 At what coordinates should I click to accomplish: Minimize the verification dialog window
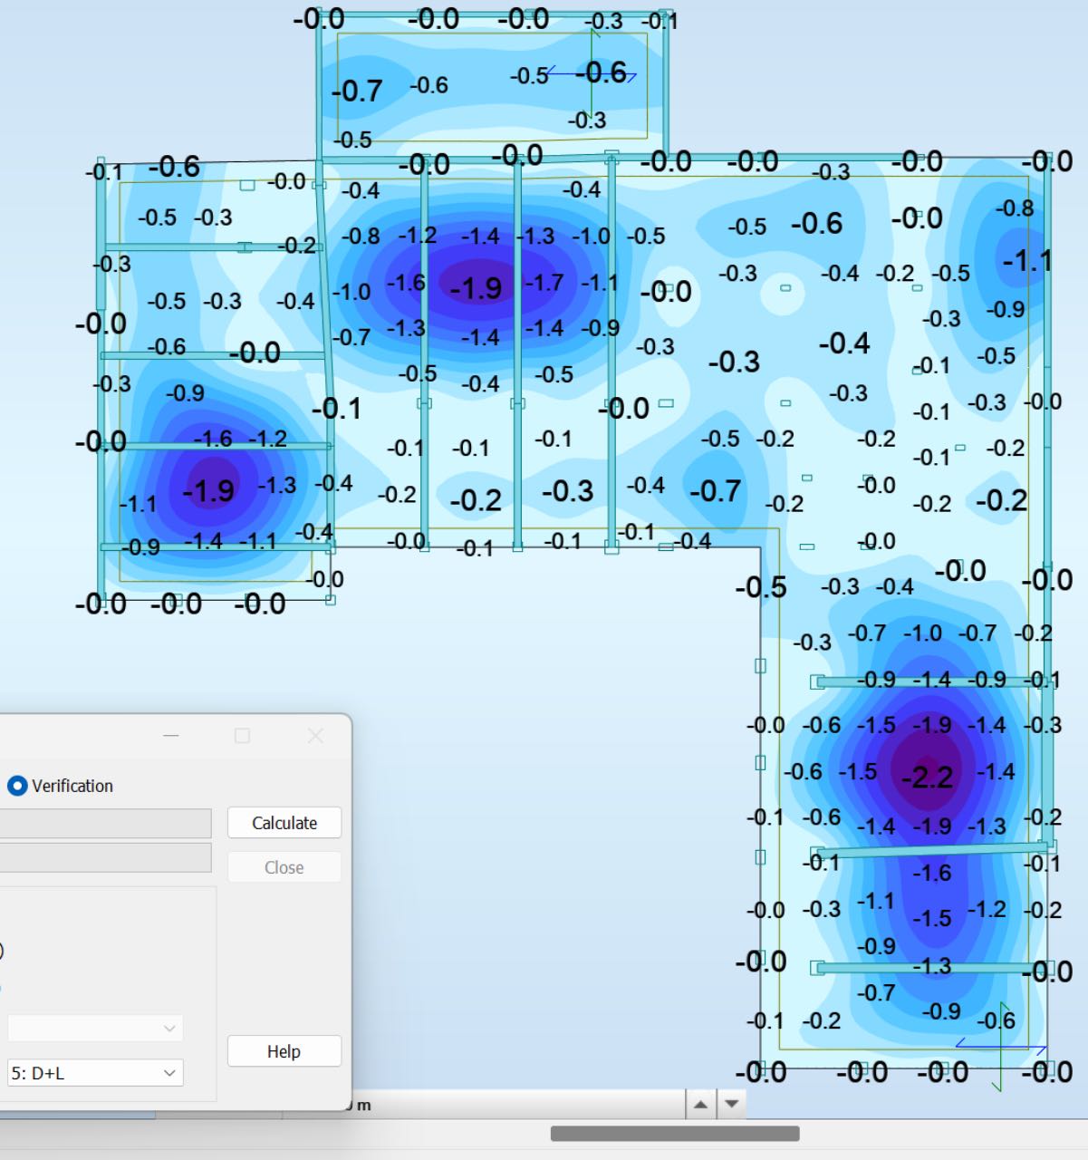click(171, 736)
